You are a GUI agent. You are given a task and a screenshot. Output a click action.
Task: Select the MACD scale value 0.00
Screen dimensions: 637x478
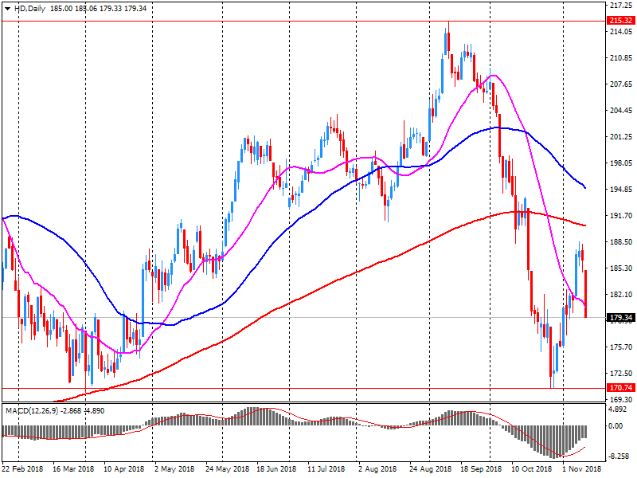(616, 426)
